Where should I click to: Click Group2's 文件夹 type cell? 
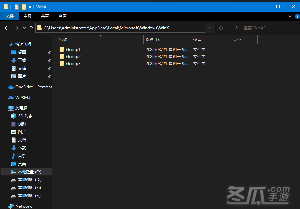tap(199, 57)
